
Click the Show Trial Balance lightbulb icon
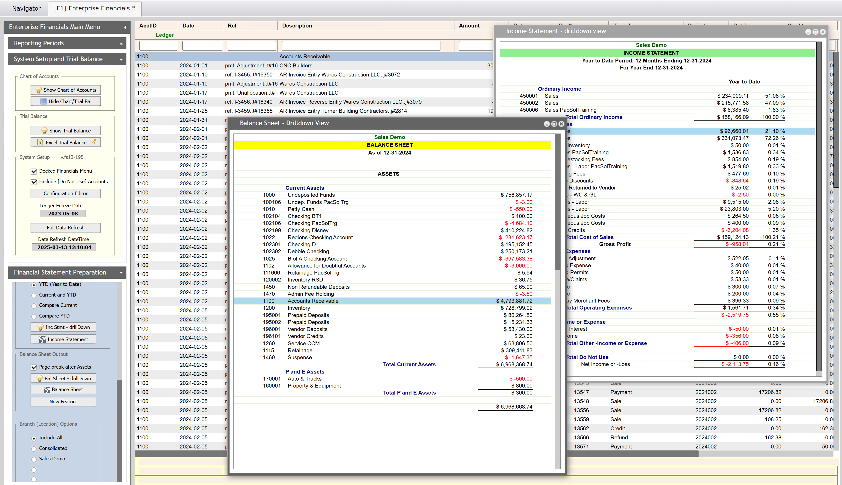coord(44,131)
